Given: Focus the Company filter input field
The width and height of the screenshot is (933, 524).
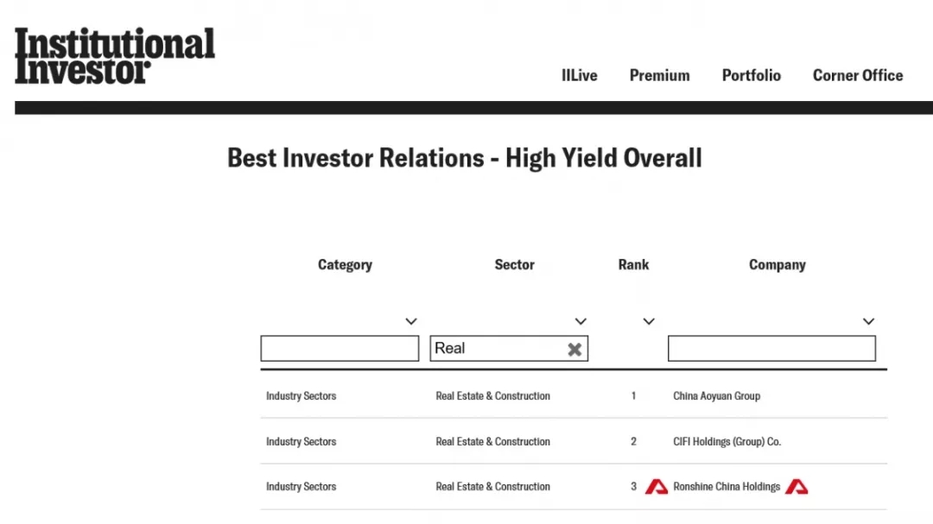Looking at the screenshot, I should tap(771, 348).
